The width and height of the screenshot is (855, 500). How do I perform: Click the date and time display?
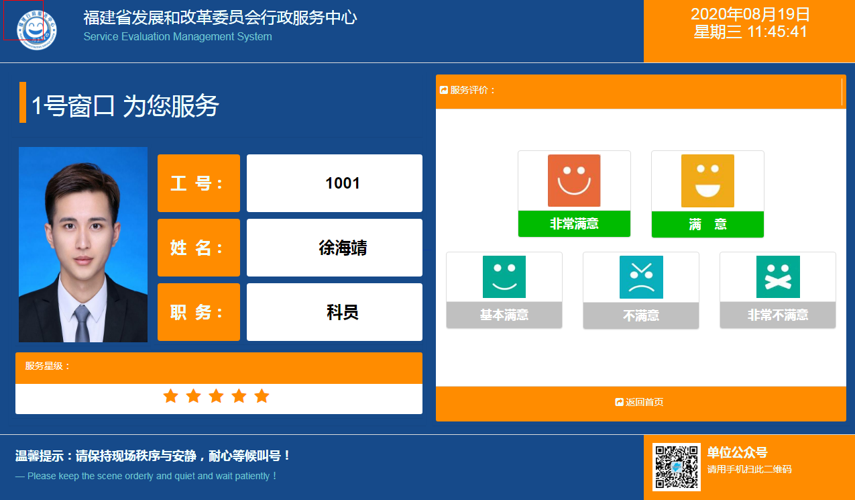click(748, 31)
